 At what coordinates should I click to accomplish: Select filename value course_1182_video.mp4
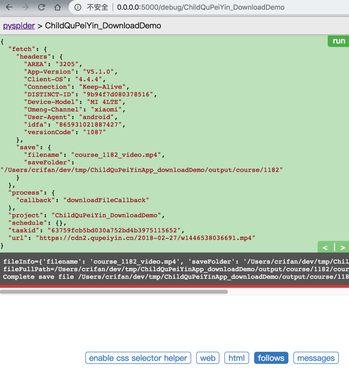coord(116,155)
